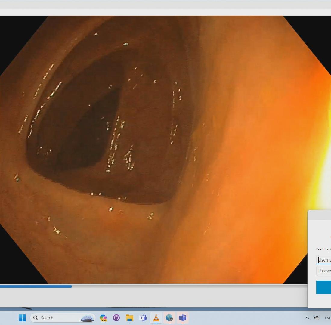The width and height of the screenshot is (331, 325).
Task: Open the OneDrive cloud tray icon
Action: (317, 318)
